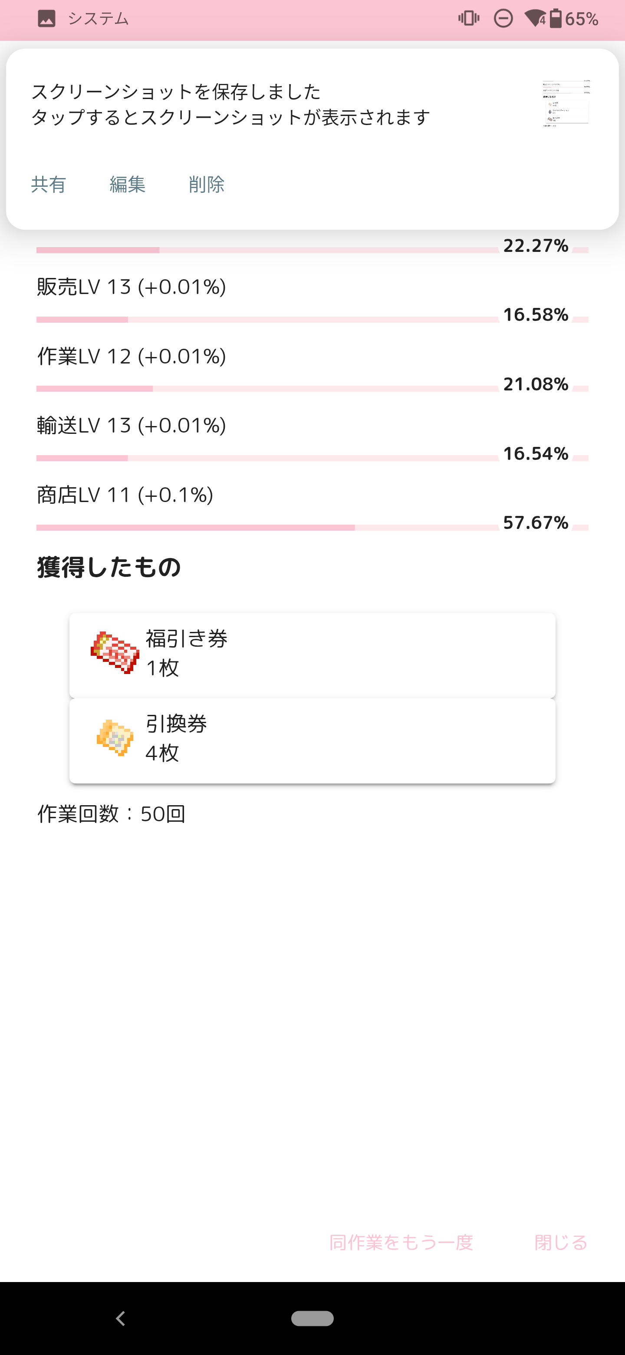Tap the image icon in status bar
Viewport: 625px width, 1355px height.
[x=47, y=20]
